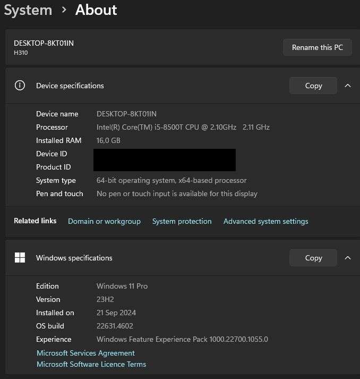The width and height of the screenshot is (360, 379).
Task: Select the Device name value DESKTOP-8KT01IN
Action: (x=126, y=114)
